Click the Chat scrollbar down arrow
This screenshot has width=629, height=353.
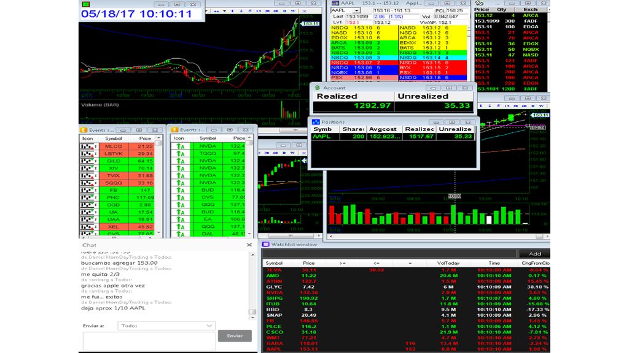(x=252, y=317)
